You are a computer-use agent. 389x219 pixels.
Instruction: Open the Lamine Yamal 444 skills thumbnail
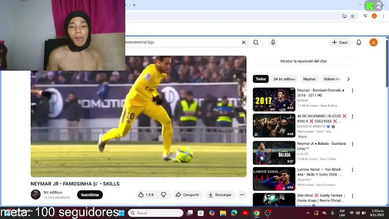pyautogui.click(x=274, y=179)
